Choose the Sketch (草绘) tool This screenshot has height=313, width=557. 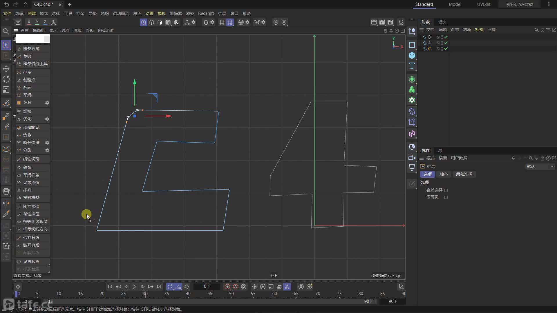pos(33,56)
